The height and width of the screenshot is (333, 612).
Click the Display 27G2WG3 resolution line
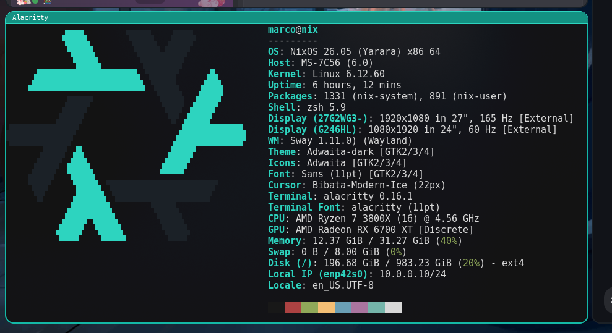[421, 119]
